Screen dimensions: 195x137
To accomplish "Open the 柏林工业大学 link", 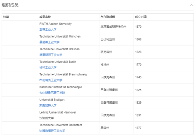I will click(48, 68).
